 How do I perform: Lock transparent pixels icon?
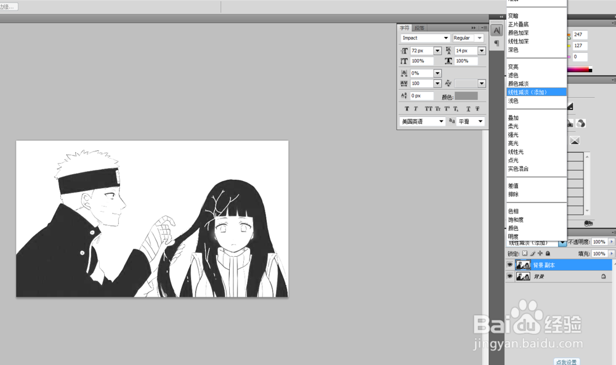coord(525,254)
